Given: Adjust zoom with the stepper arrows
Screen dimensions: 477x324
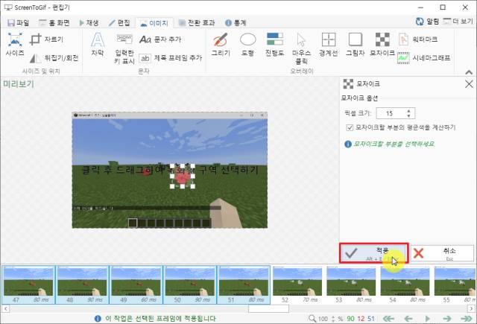Looking at the screenshot, I should pos(333,319).
